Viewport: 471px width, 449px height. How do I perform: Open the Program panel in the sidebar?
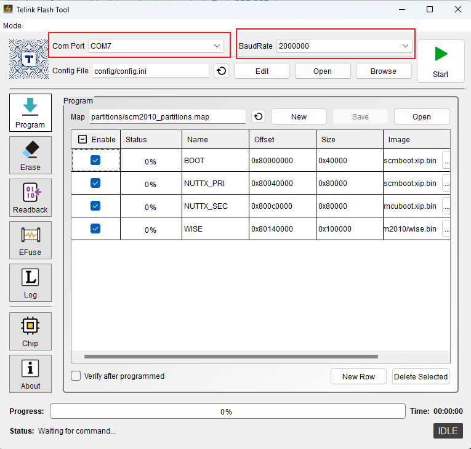click(30, 113)
